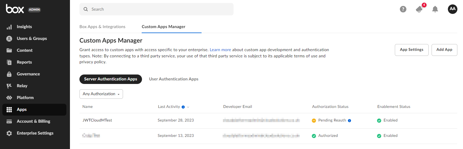Click the September 28, 2023 date cell
This screenshot has width=463, height=149.
[176, 120]
